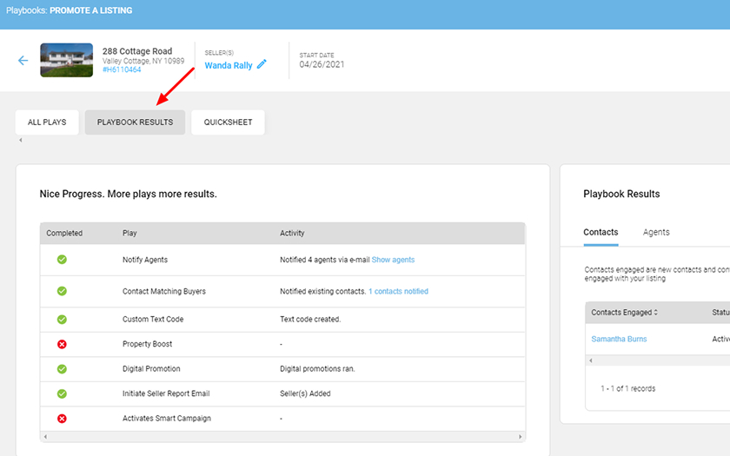The width and height of the screenshot is (730, 456).
Task: Click red X icon for Property Boost
Action: [62, 344]
